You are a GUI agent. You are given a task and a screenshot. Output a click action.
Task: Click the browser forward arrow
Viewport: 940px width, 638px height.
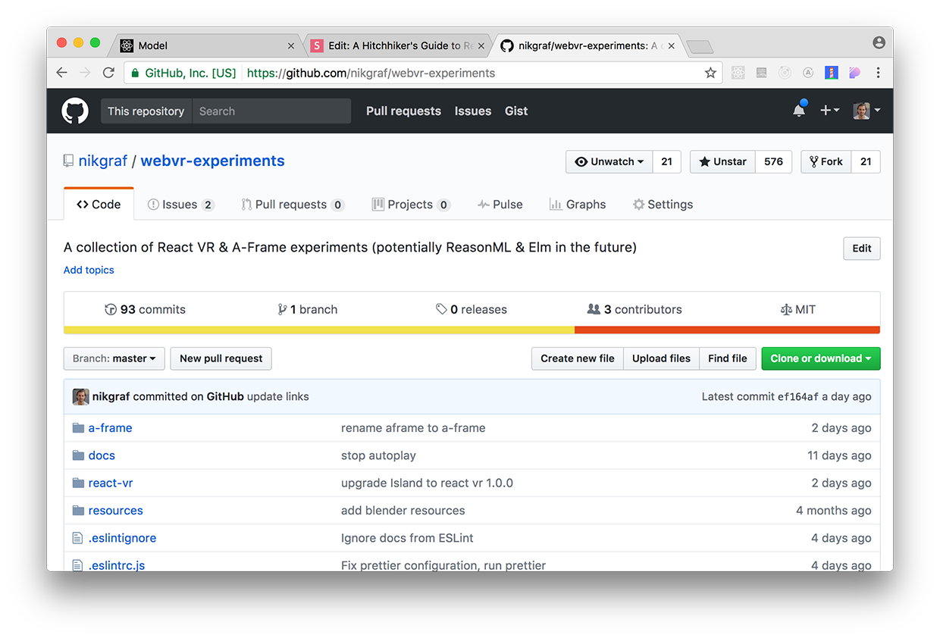(85, 73)
